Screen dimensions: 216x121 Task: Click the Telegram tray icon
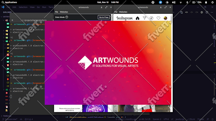pyautogui.click(x=160, y=2)
